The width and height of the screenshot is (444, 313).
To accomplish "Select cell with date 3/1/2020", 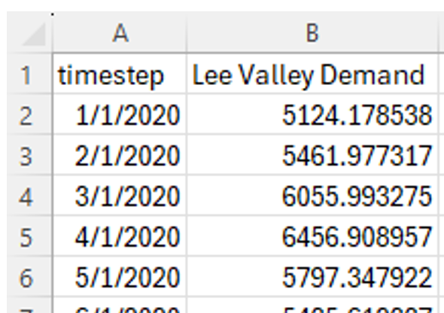I will [120, 195].
